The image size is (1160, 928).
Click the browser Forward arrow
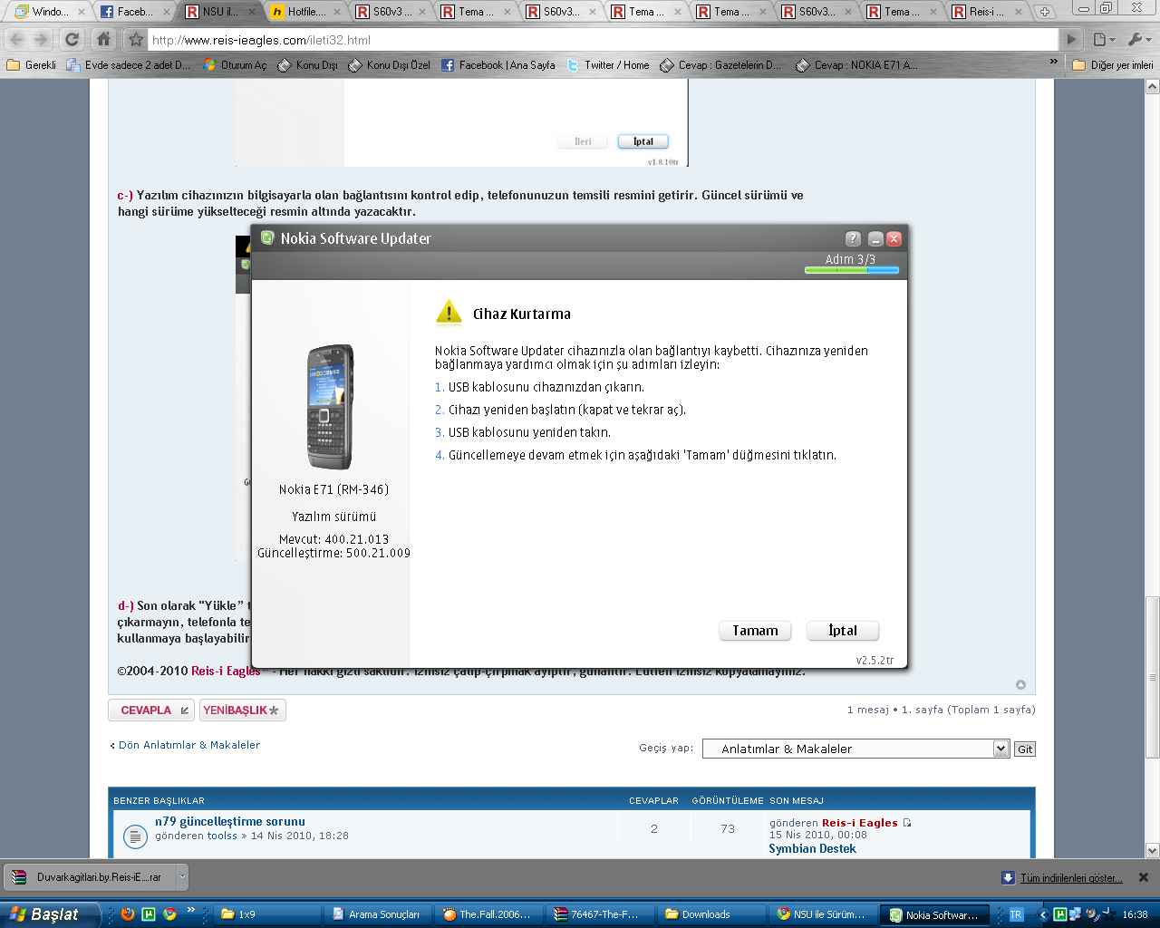(42, 40)
